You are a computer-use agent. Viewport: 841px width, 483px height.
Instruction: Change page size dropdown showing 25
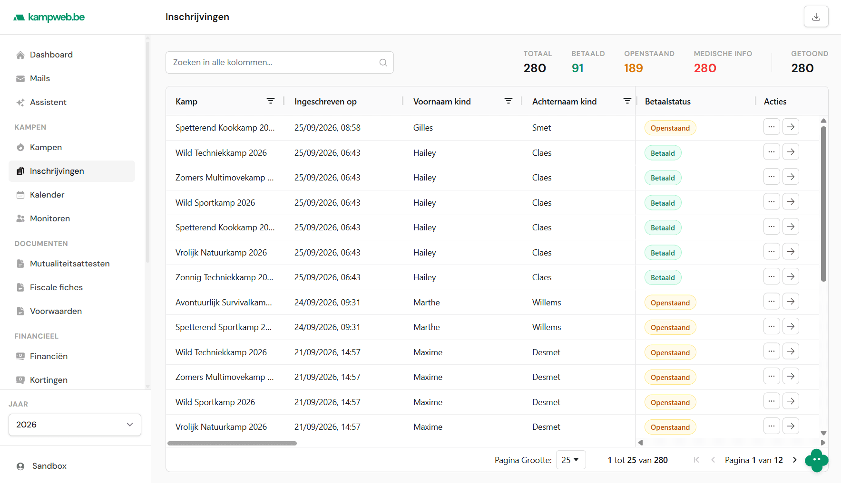coord(571,460)
